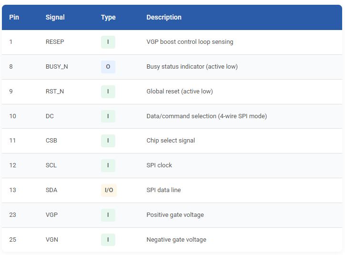Click the I type badge in RST_N row

coord(108,92)
